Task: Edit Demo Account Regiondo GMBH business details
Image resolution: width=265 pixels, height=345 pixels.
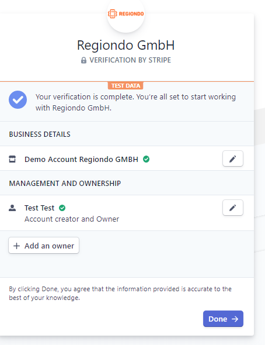Action: (x=233, y=158)
